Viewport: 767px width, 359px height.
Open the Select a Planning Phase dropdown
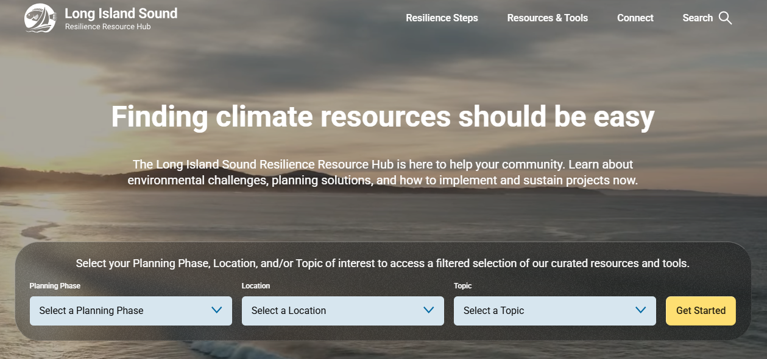click(x=131, y=311)
